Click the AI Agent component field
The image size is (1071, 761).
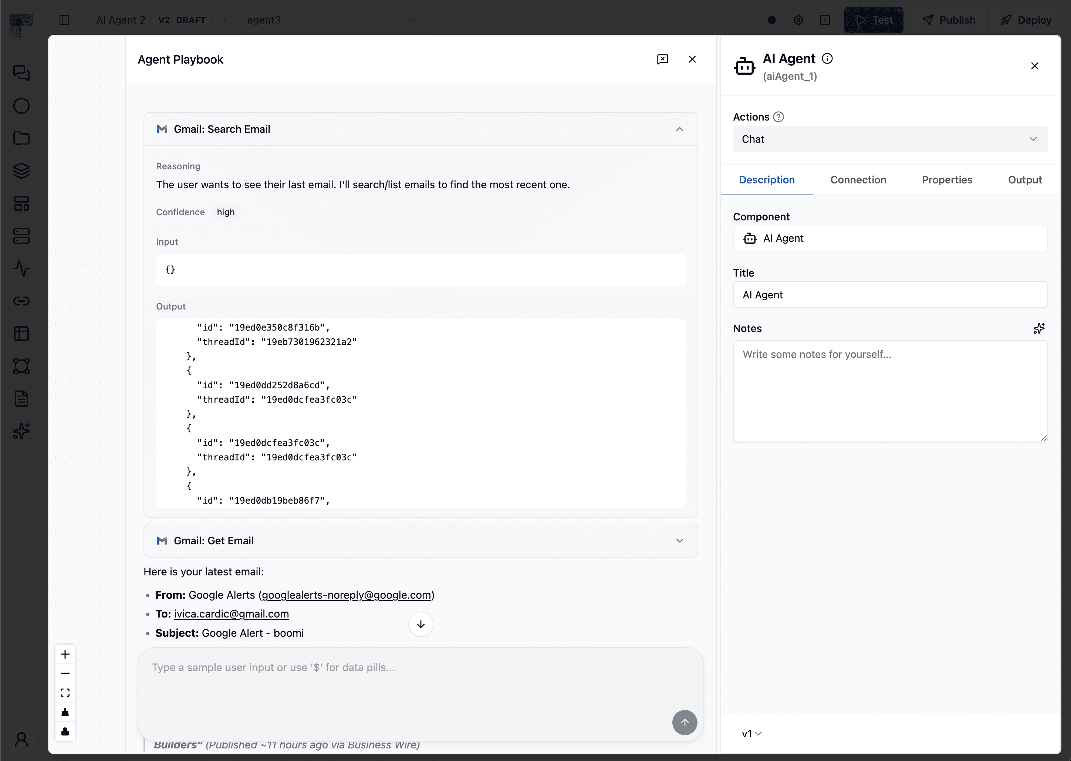tap(890, 239)
